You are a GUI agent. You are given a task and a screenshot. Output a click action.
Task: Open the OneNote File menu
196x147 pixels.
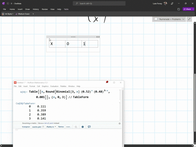click(4, 9)
